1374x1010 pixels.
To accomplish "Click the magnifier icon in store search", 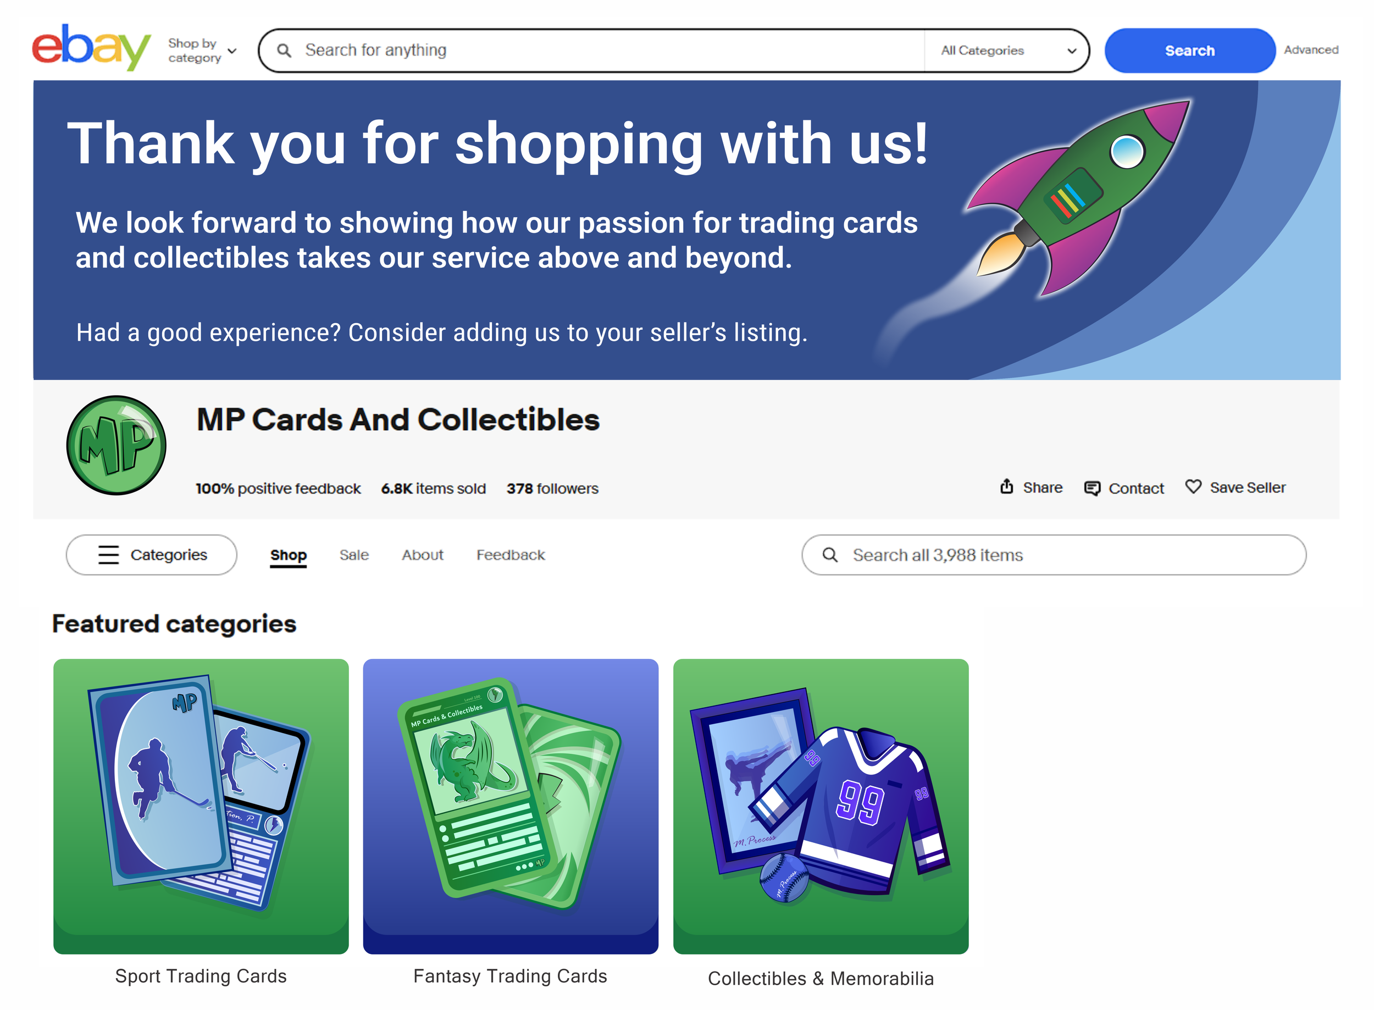I will (830, 554).
